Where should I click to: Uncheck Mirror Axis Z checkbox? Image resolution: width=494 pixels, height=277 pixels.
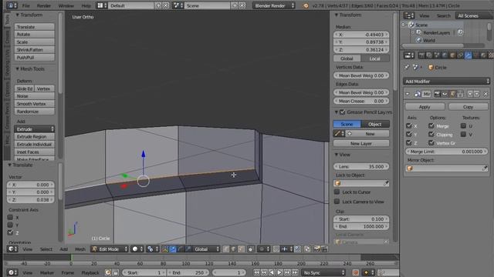coord(409,142)
